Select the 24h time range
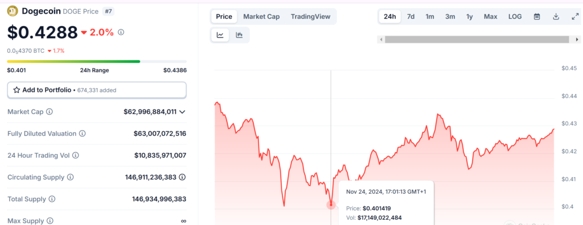 [389, 16]
